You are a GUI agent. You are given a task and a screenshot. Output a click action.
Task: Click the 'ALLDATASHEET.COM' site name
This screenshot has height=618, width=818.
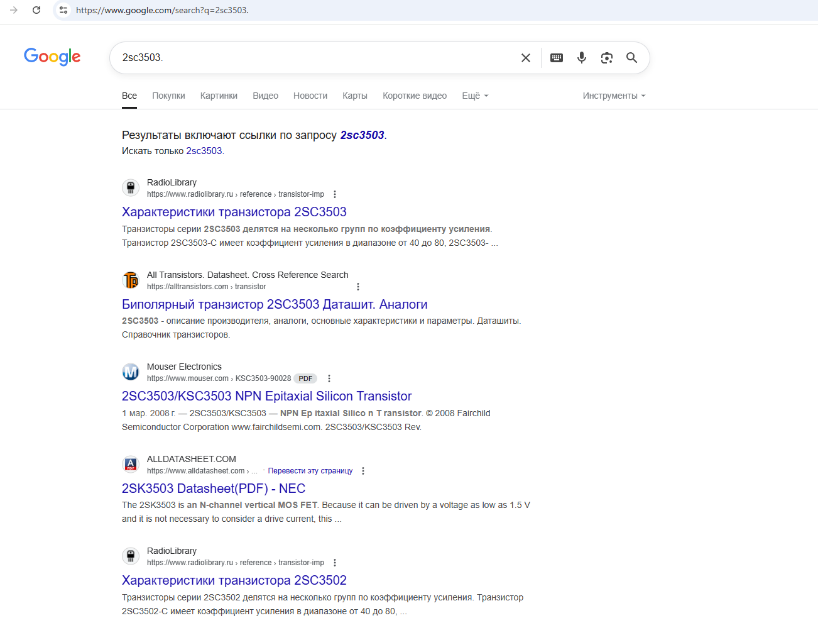pos(192,459)
